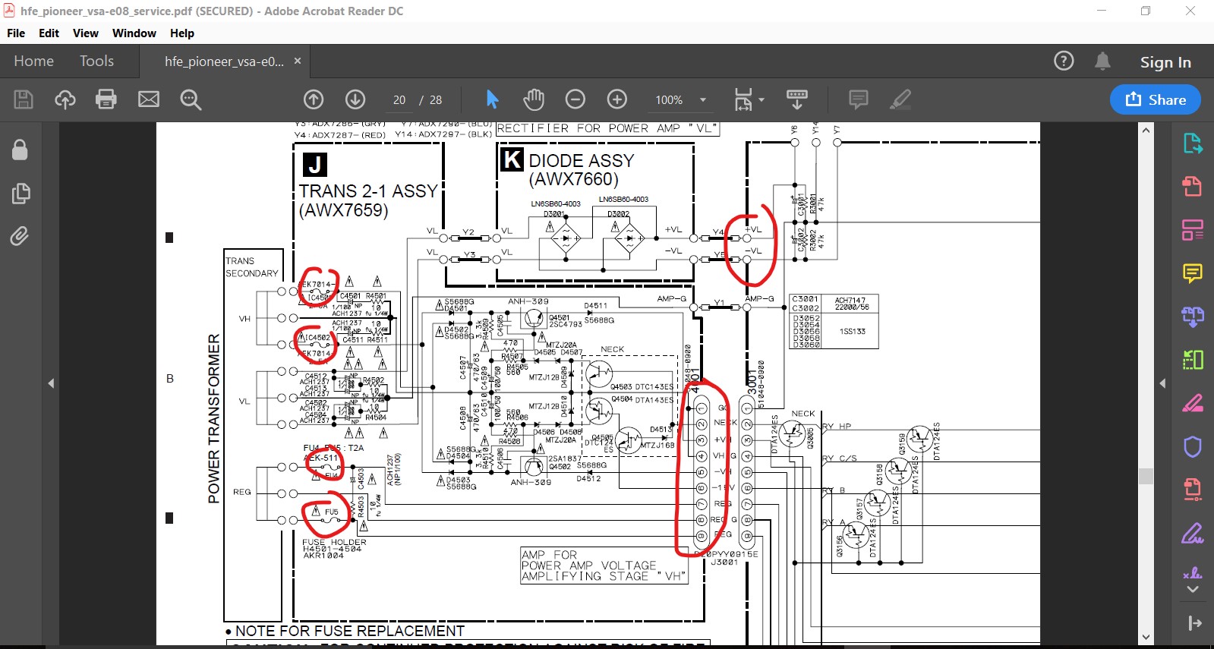The height and width of the screenshot is (649, 1214).
Task: View the security lock settings panel
Action: click(x=20, y=150)
